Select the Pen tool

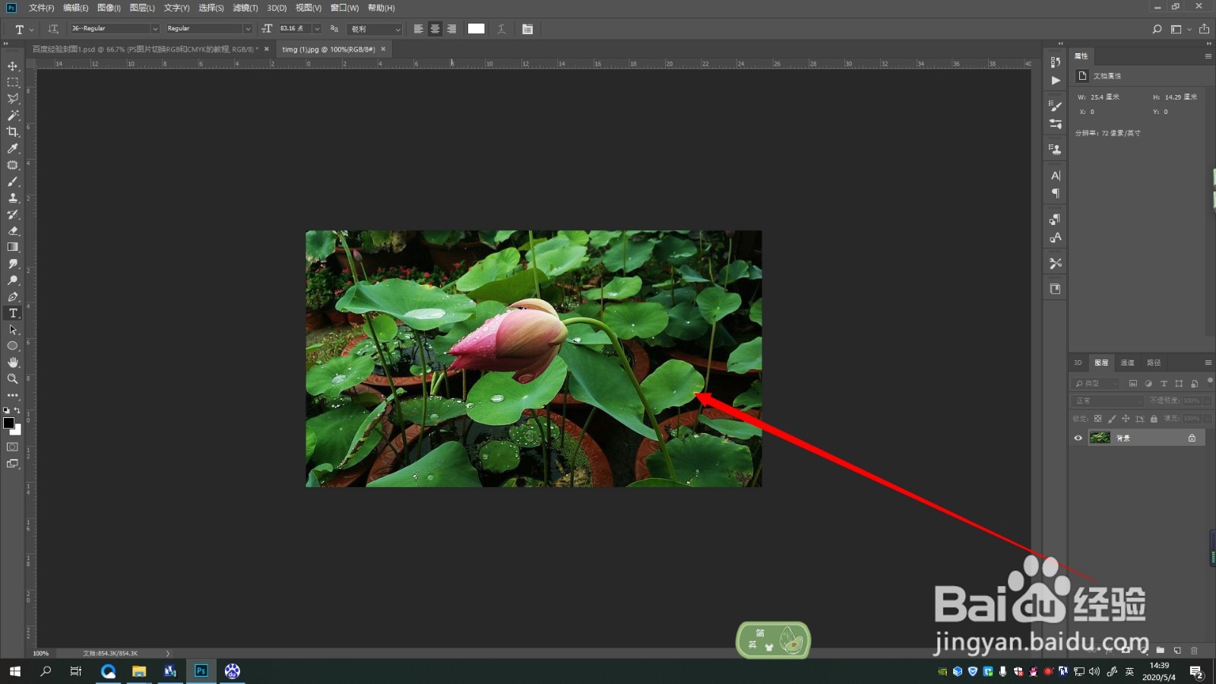[x=13, y=296]
